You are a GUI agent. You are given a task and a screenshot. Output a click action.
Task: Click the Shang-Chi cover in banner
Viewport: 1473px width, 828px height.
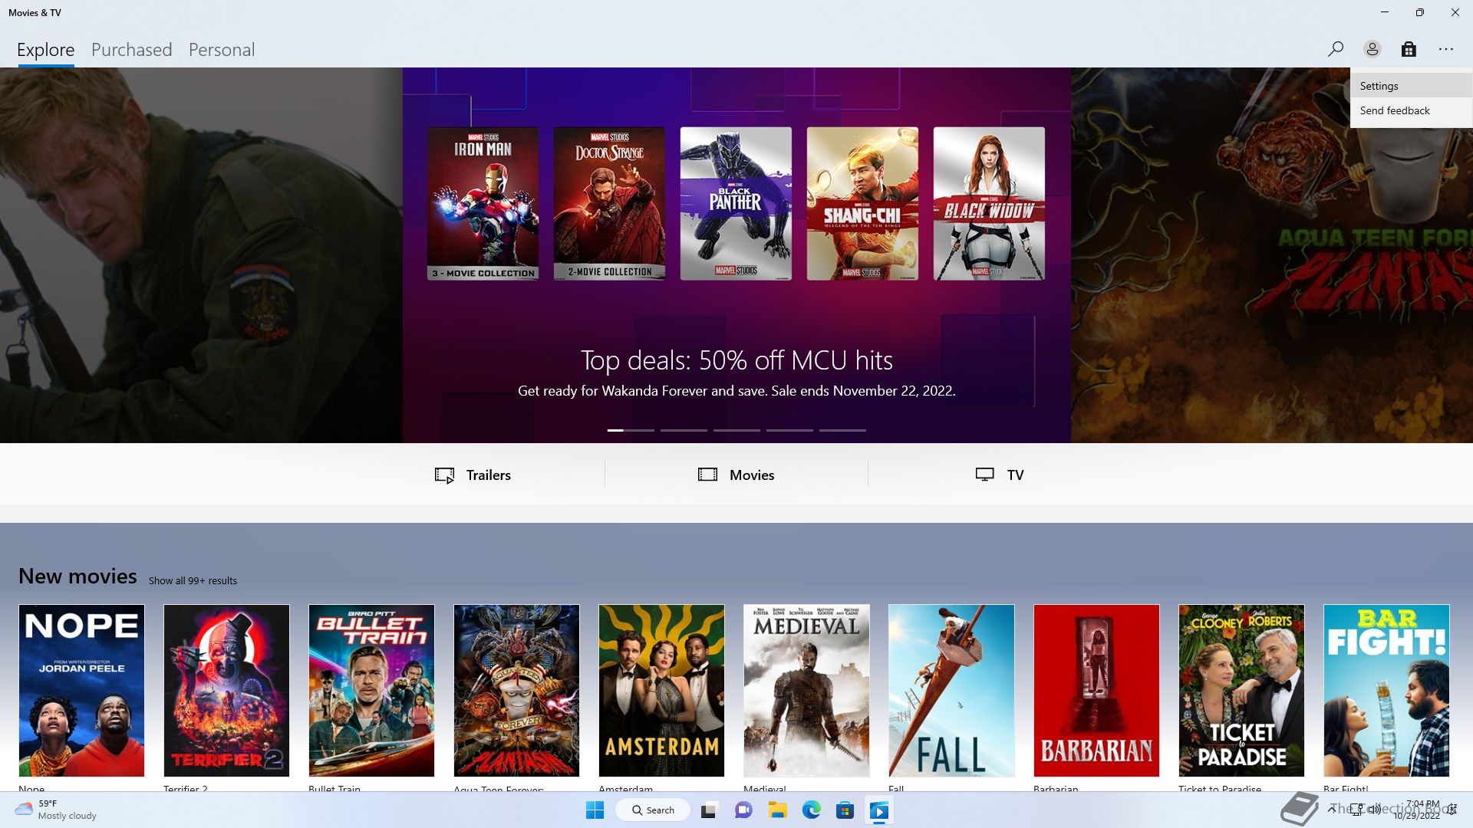[862, 204]
